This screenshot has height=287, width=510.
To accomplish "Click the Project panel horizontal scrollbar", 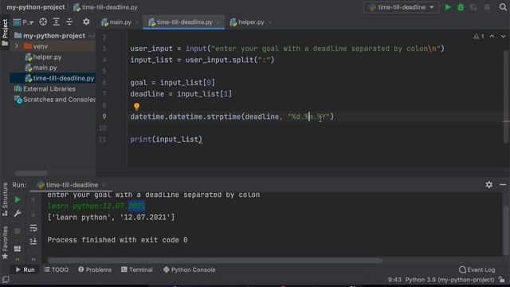I will pyautogui.click(x=31, y=173).
